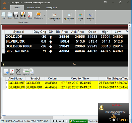Select the SILVERJDR market row
The height and width of the screenshot is (123, 132).
coord(66,41)
